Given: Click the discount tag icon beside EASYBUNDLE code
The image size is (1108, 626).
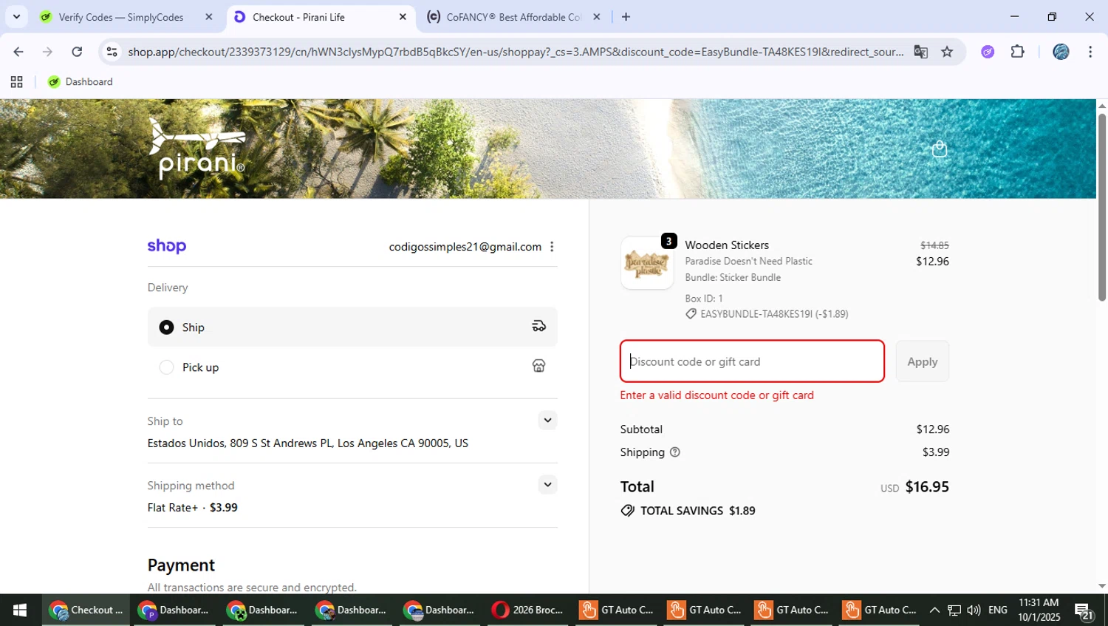Looking at the screenshot, I should pos(691,314).
